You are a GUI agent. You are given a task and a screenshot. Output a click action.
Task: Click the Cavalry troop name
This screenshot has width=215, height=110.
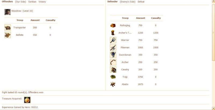point(125,70)
